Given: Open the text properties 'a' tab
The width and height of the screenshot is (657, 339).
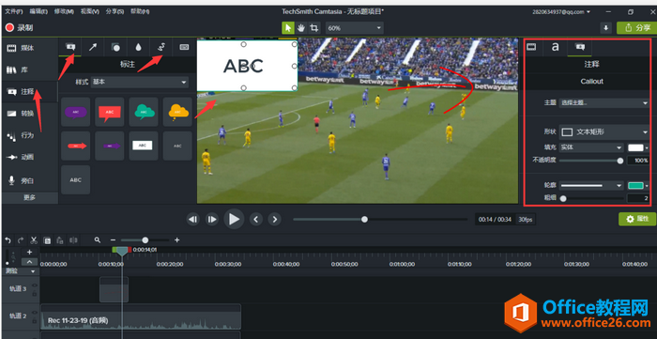Looking at the screenshot, I should [x=555, y=47].
